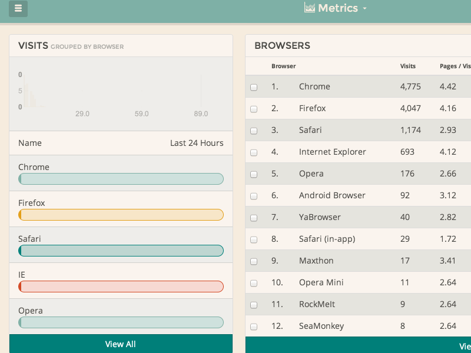Click the 1,174 visits value
The width and height of the screenshot is (471, 353).
pyautogui.click(x=410, y=130)
